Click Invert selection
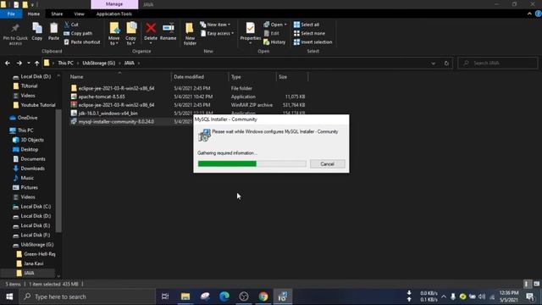542x305 pixels. click(312, 42)
